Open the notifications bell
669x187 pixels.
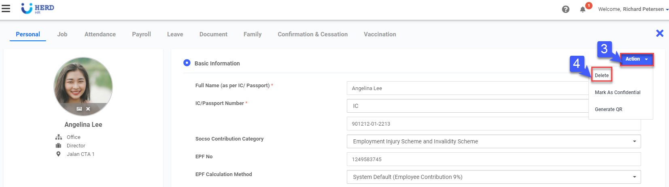pos(583,9)
